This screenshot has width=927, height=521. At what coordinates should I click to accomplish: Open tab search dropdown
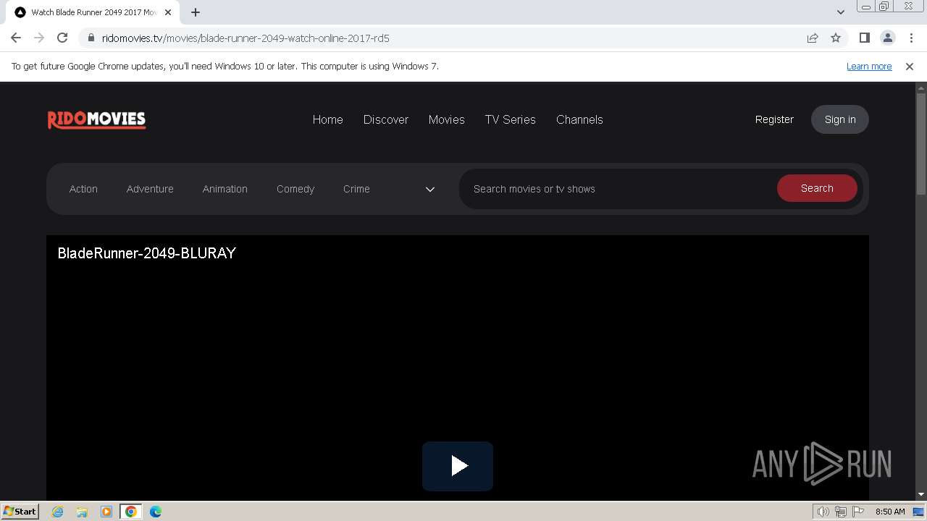pos(840,12)
